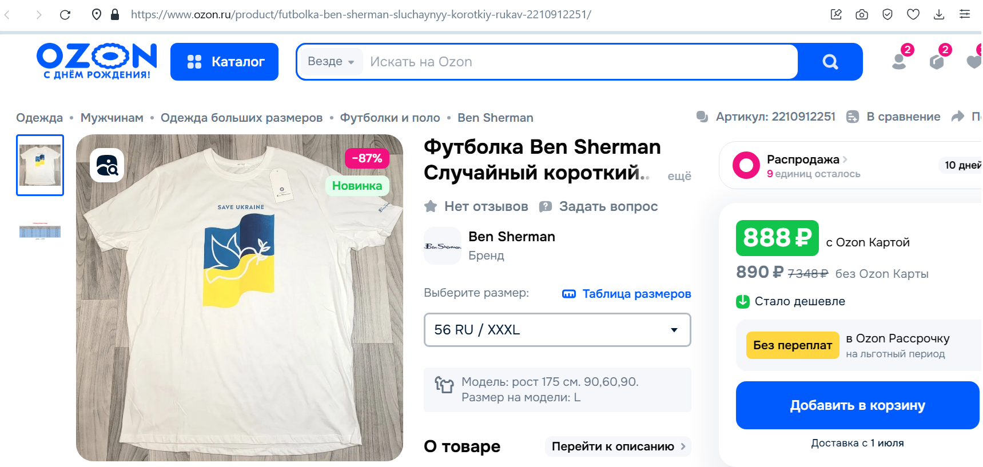Select the second product thumbnail
The height and width of the screenshot is (467, 983).
point(40,231)
